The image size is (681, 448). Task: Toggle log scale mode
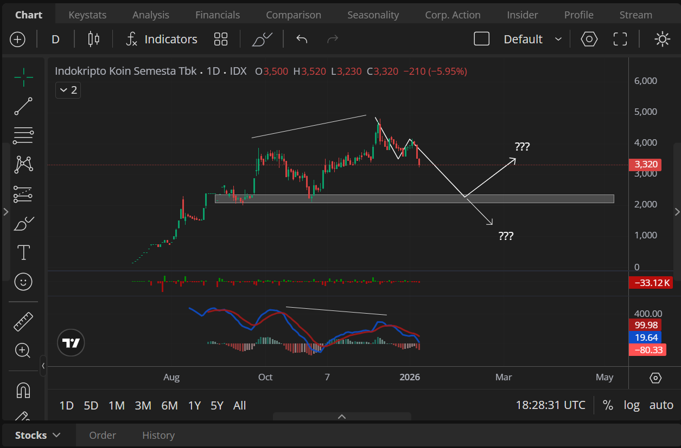[x=632, y=405]
